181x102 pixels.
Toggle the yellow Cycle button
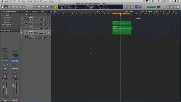[x=55, y=7]
